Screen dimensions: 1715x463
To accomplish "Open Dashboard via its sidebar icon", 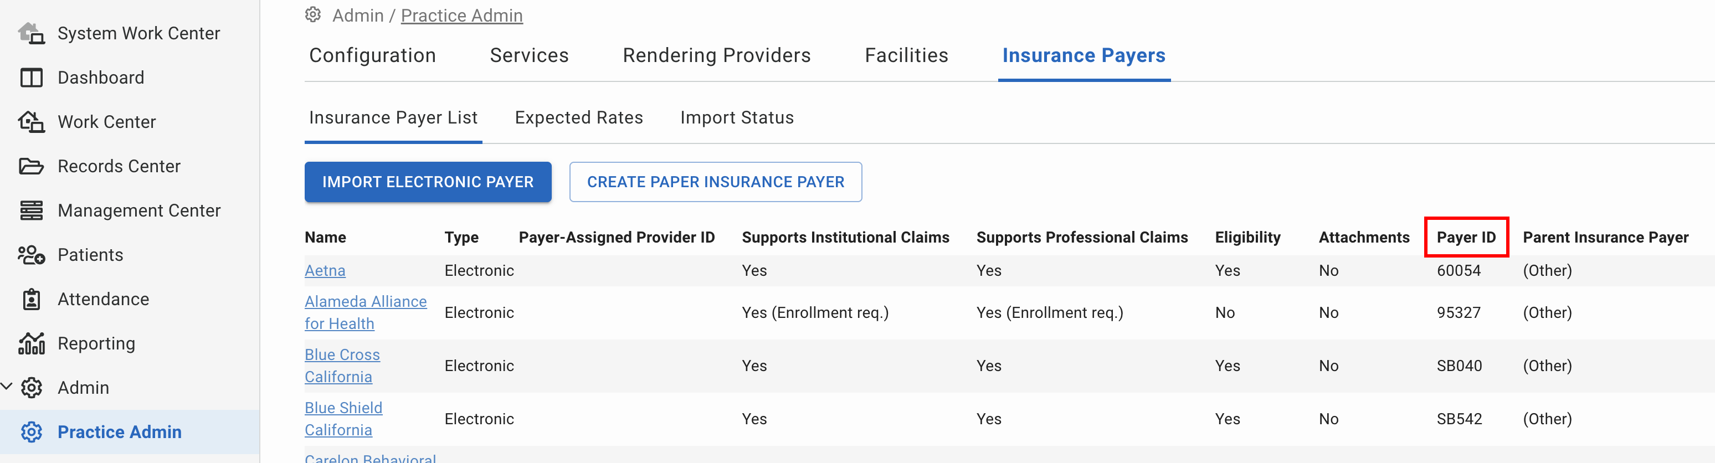I will click(31, 78).
